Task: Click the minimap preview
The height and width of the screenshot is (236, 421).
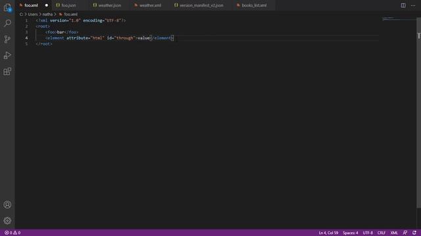Action: point(399,19)
